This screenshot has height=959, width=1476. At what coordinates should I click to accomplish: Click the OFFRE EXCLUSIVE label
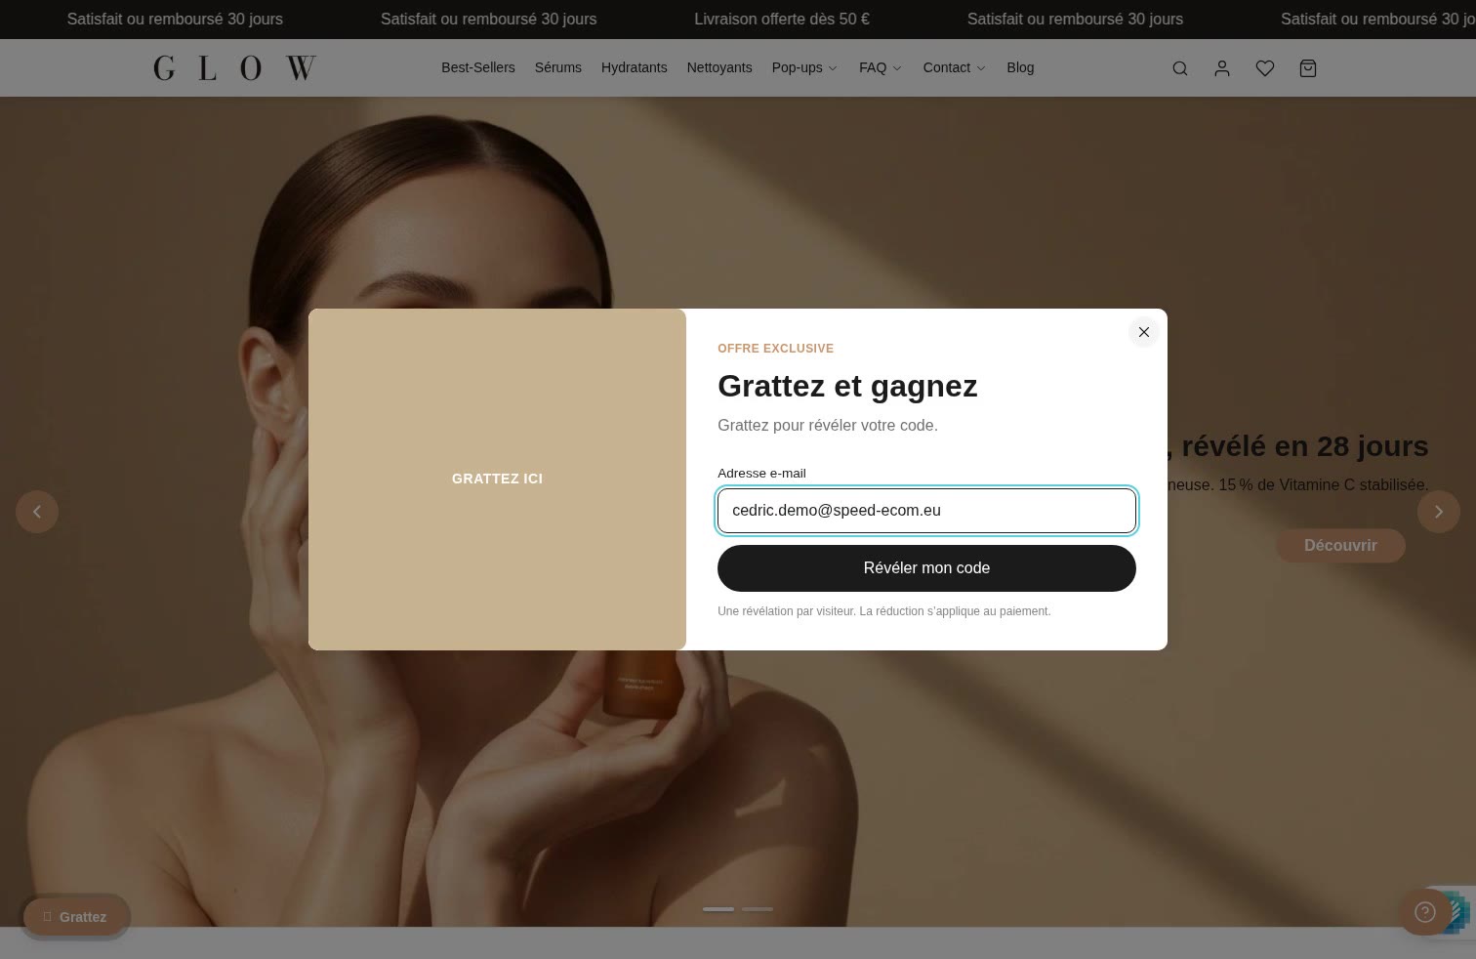pyautogui.click(x=775, y=349)
